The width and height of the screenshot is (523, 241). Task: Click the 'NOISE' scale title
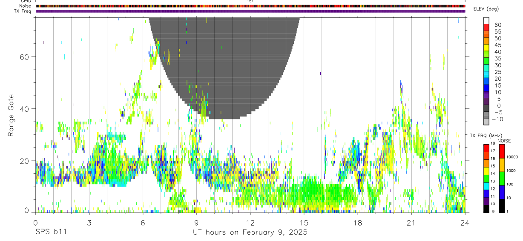click(x=504, y=141)
